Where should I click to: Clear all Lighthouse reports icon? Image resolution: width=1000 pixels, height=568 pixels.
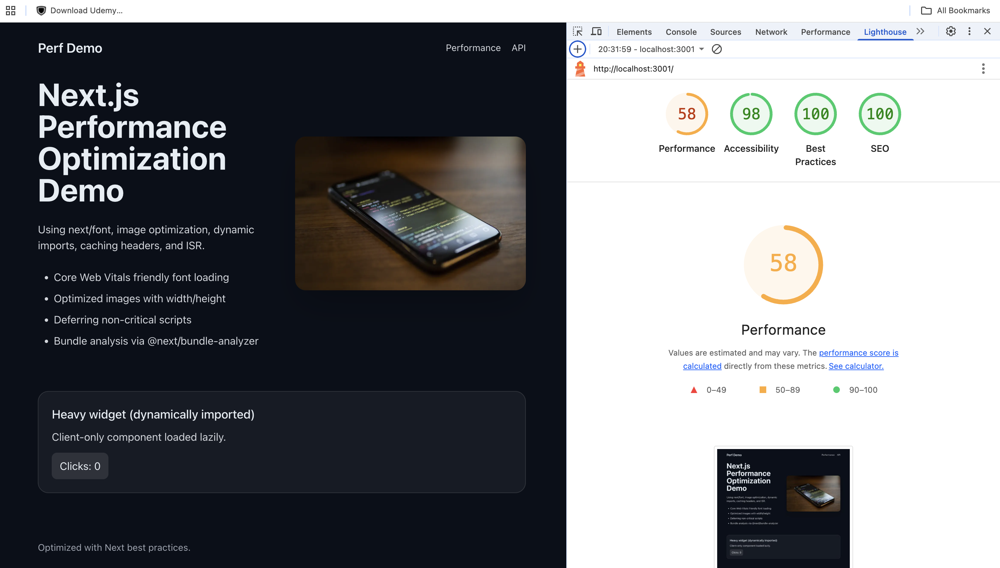click(717, 49)
